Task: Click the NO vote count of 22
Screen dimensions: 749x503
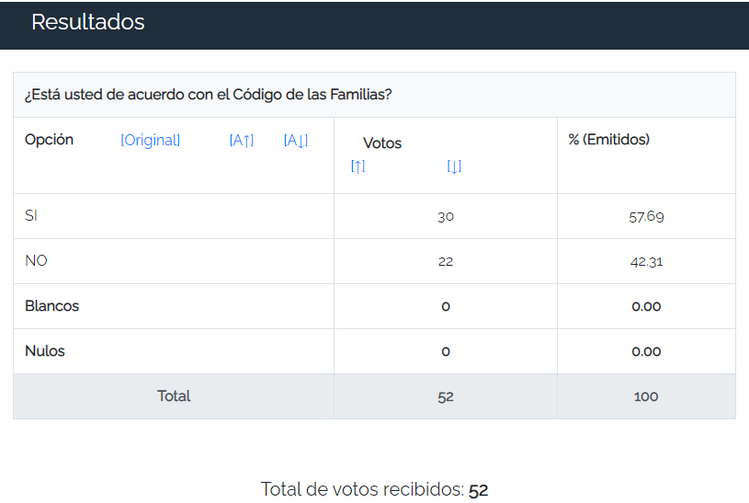Action: 446,262
